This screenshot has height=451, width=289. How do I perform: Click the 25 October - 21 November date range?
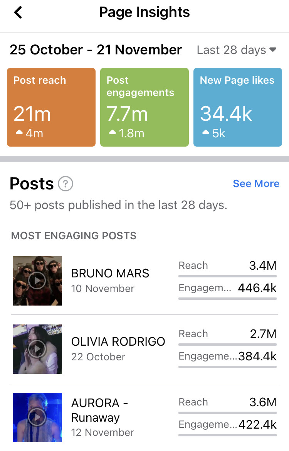pyautogui.click(x=96, y=50)
